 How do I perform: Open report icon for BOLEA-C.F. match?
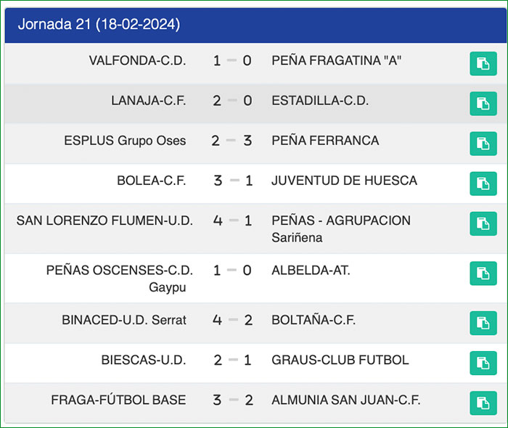[483, 184]
